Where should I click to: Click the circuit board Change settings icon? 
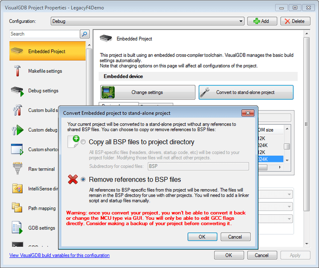(108, 92)
